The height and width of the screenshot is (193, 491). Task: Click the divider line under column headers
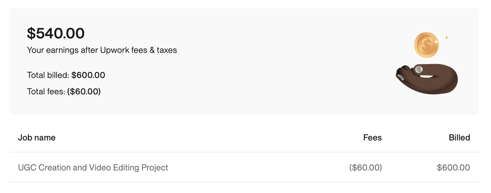coord(244,152)
